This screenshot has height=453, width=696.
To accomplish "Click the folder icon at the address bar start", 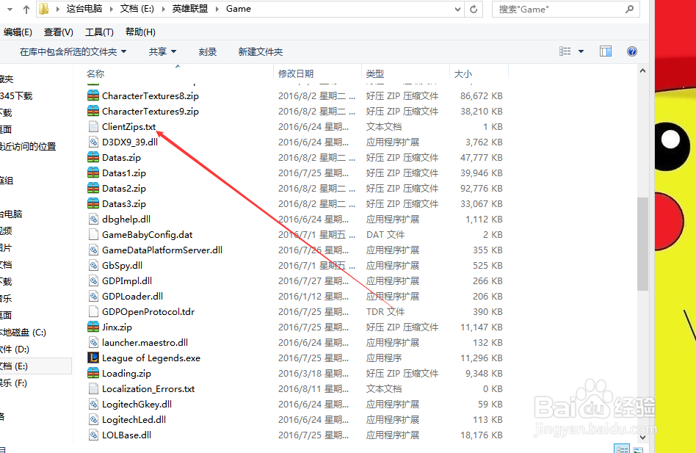I will (x=45, y=10).
